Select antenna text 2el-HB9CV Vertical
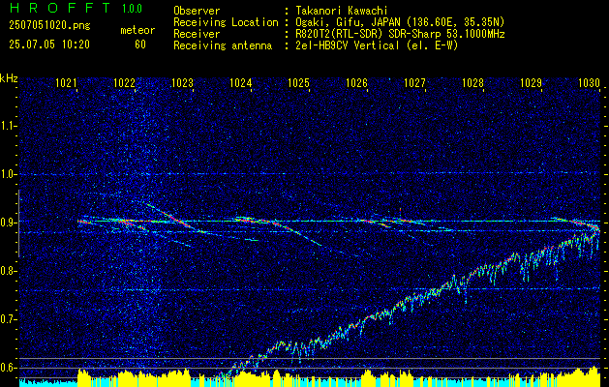 348,45
